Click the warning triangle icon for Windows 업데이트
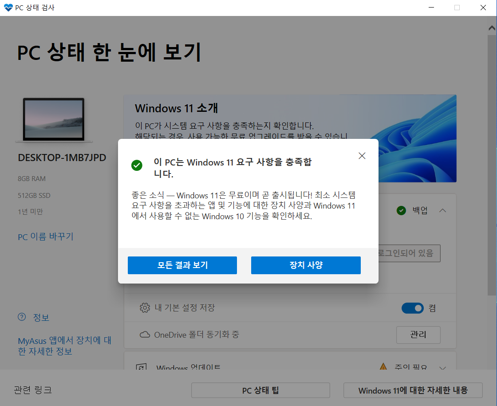 383,367
